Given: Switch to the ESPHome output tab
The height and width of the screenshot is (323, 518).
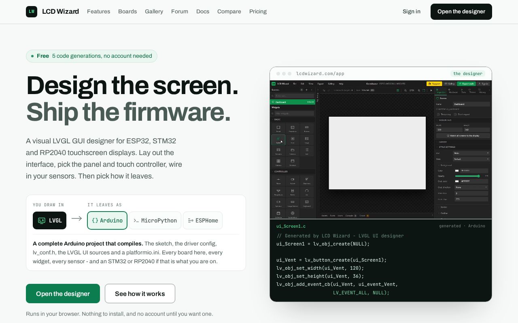Looking at the screenshot, I should click(x=203, y=220).
